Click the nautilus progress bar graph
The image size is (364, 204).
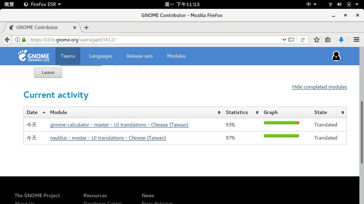coord(282,136)
